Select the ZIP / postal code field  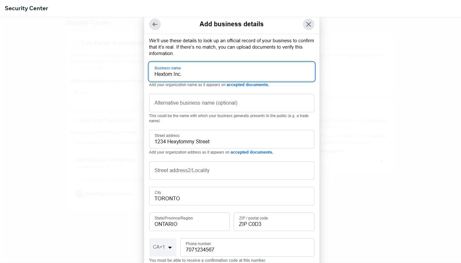pyautogui.click(x=274, y=222)
